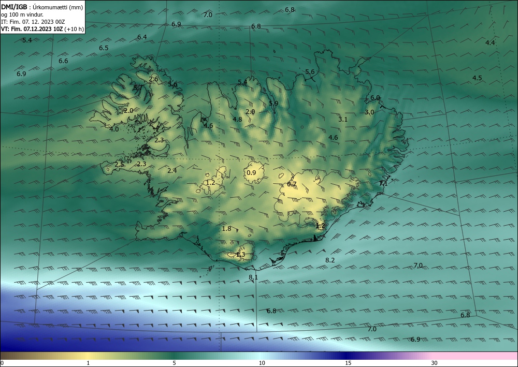Image resolution: width=518 pixels, height=367 pixels.
Task: Click the 2.4 value on the map
Action: pos(172,171)
